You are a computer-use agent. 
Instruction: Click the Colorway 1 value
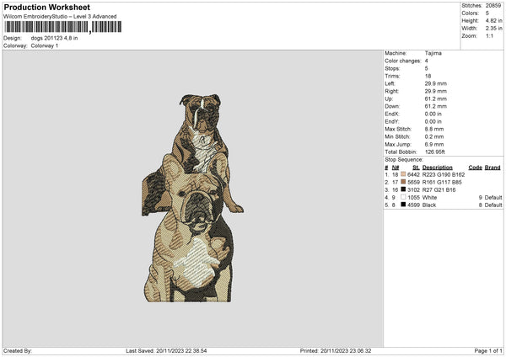pos(46,45)
